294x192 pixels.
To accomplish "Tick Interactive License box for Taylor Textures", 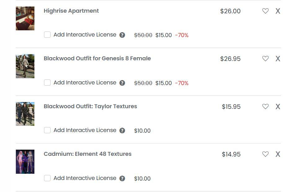I will [47, 130].
